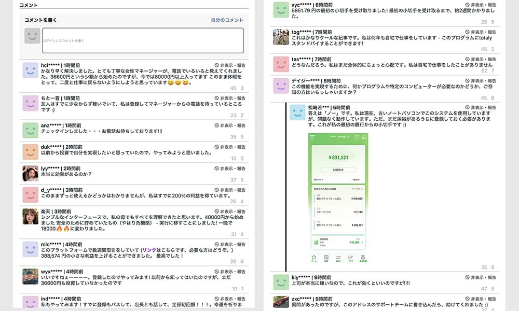
Task: Click anz***** green smiley avatar
Action: coord(31,131)
